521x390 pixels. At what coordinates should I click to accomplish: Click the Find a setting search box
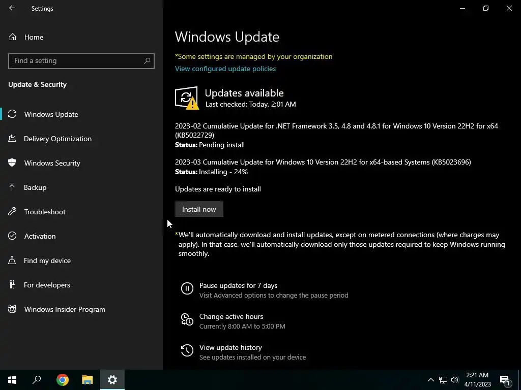81,61
